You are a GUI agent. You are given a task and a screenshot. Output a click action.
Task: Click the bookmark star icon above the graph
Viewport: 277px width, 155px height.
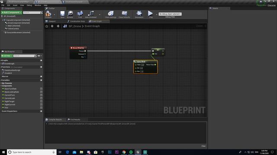47,26
